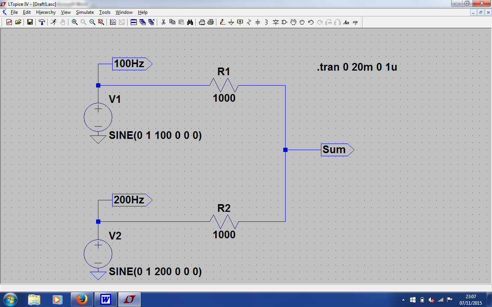Zoom in with the plus magnifier icon

pyautogui.click(x=75, y=22)
